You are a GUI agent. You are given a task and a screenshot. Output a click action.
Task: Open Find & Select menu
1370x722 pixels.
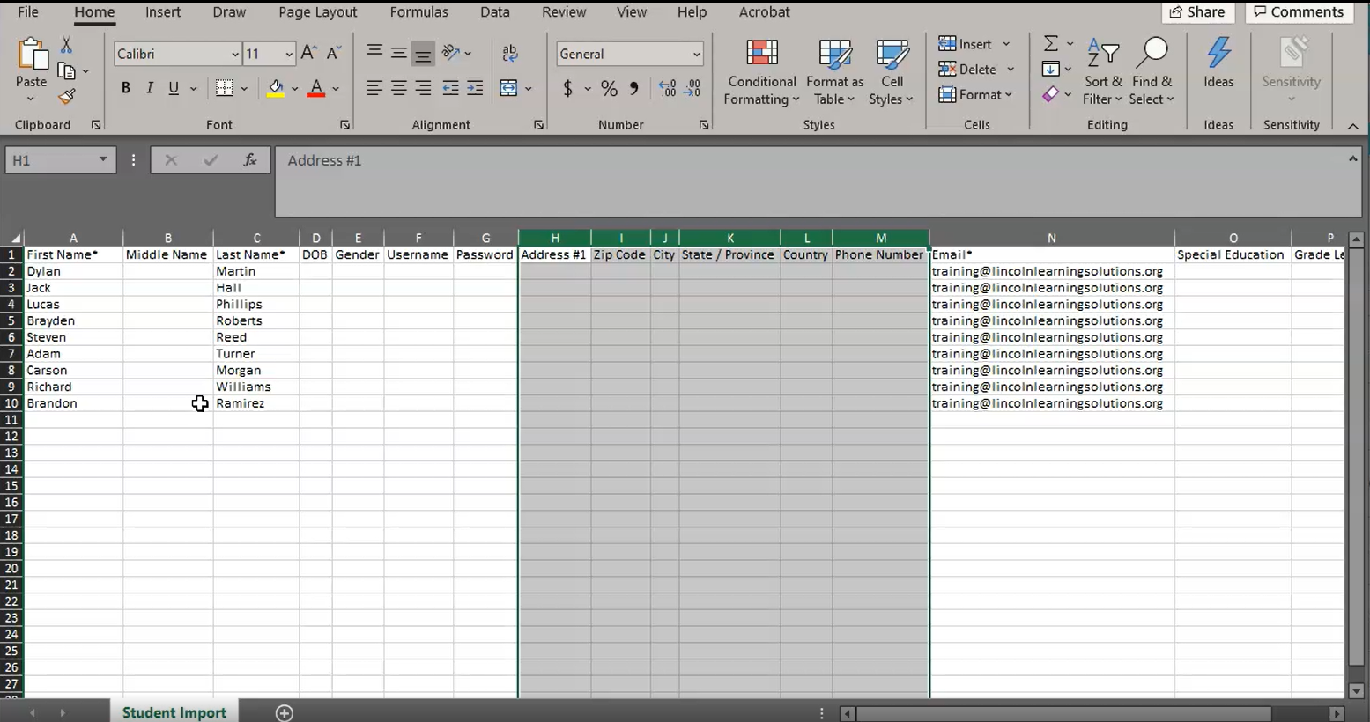click(1152, 72)
